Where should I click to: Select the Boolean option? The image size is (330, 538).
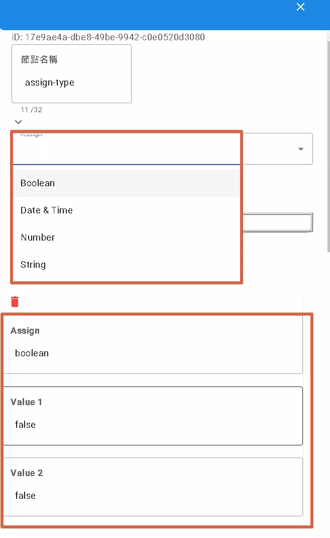(x=38, y=183)
